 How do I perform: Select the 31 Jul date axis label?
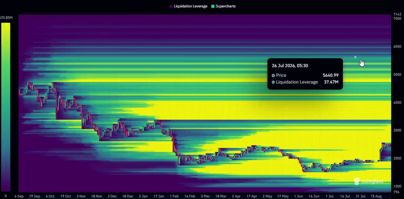(x=360, y=196)
